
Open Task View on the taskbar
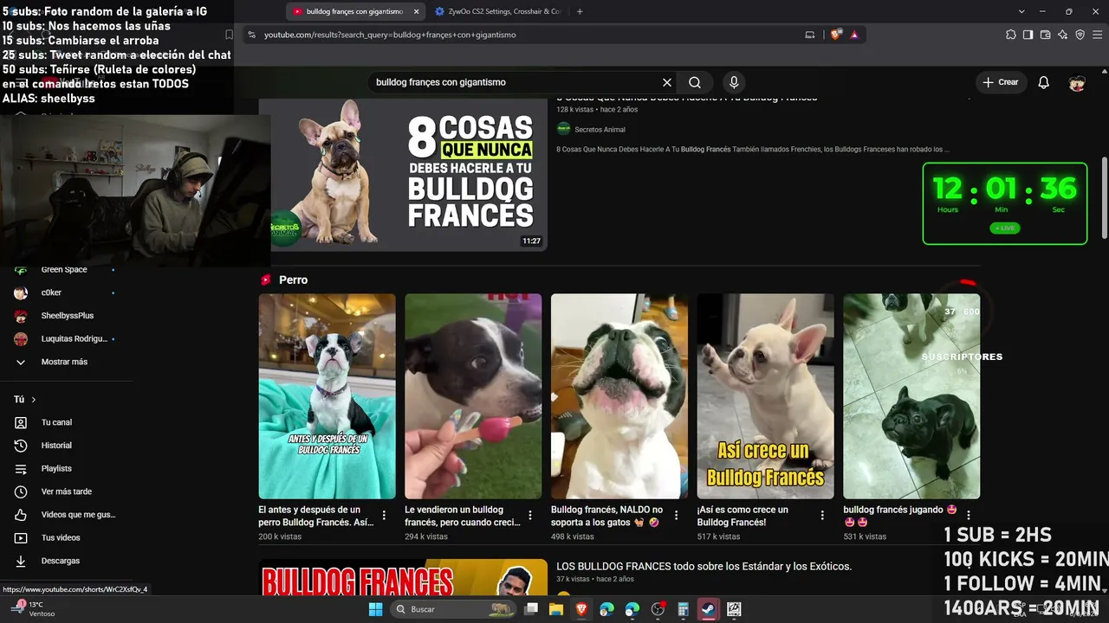tap(530, 609)
